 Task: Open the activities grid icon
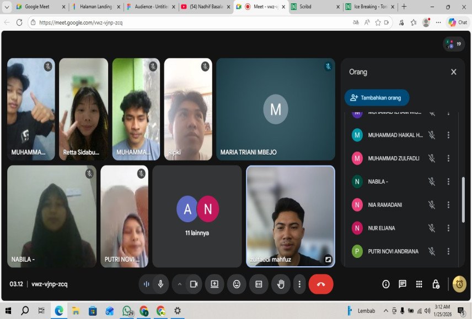tap(419, 284)
